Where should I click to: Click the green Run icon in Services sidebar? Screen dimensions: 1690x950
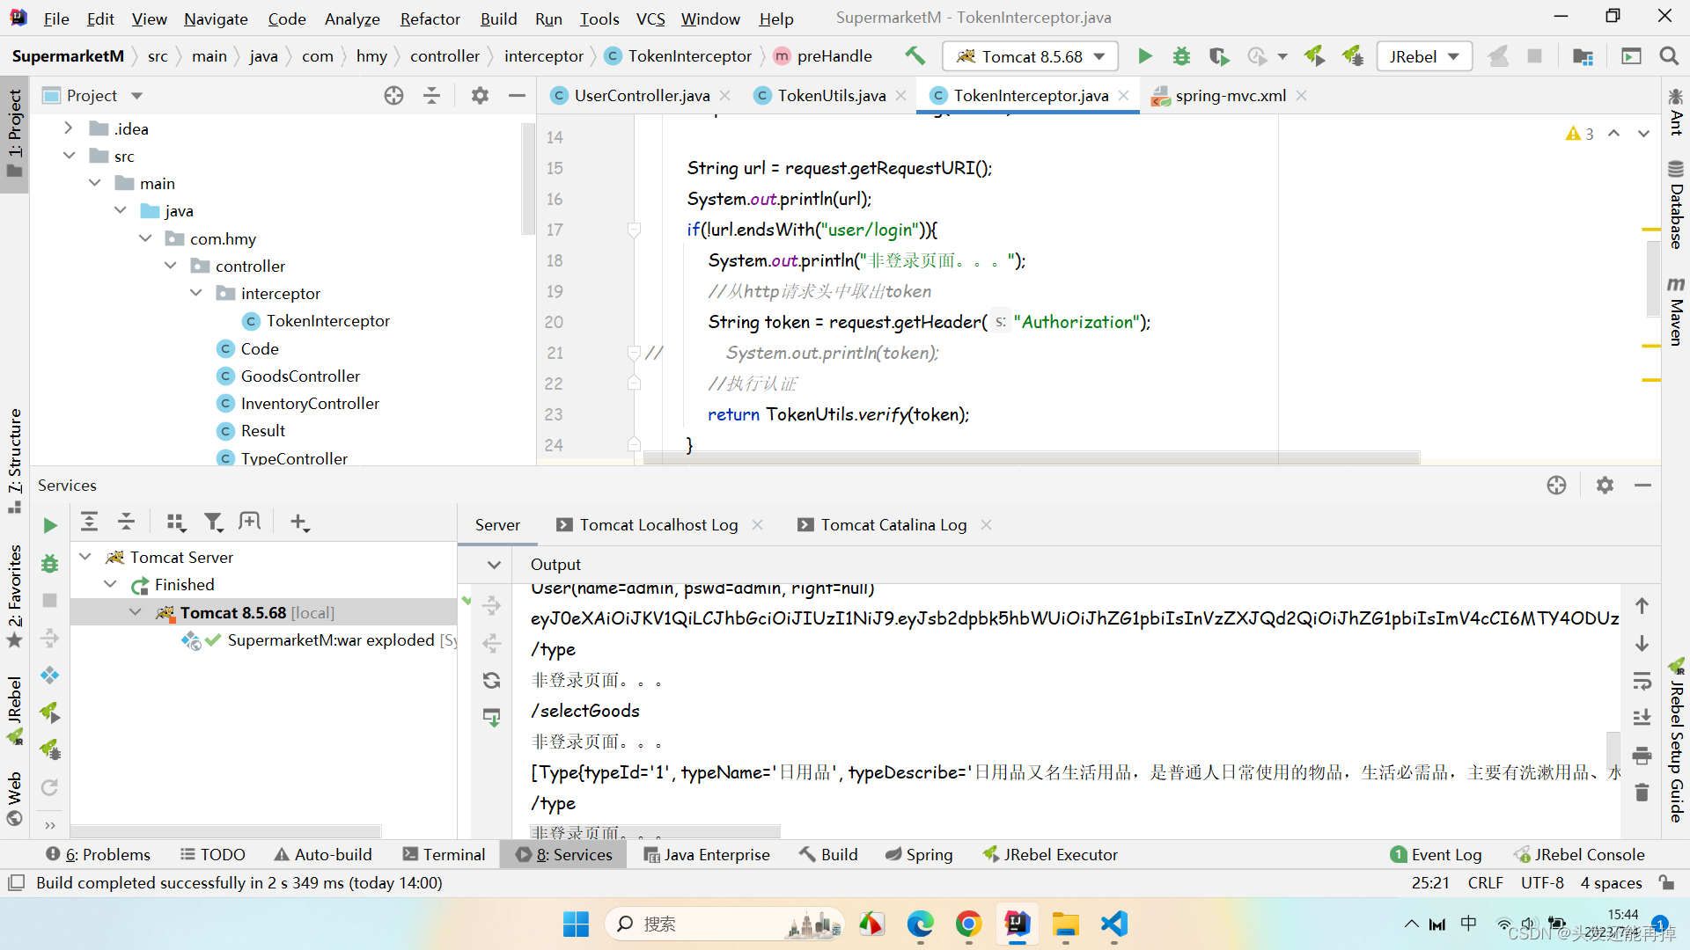49,525
